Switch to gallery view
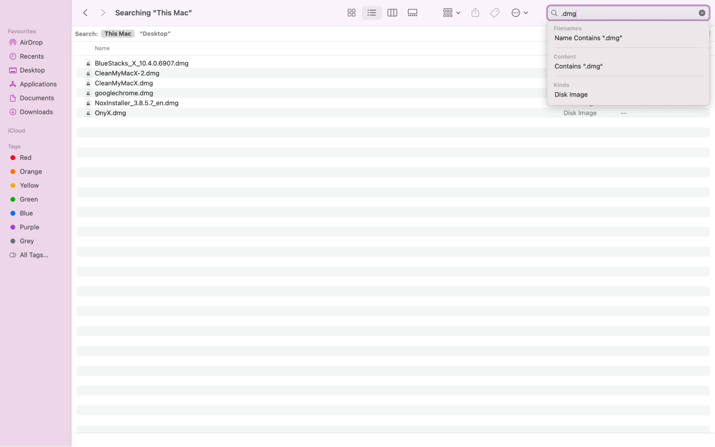 click(x=412, y=13)
